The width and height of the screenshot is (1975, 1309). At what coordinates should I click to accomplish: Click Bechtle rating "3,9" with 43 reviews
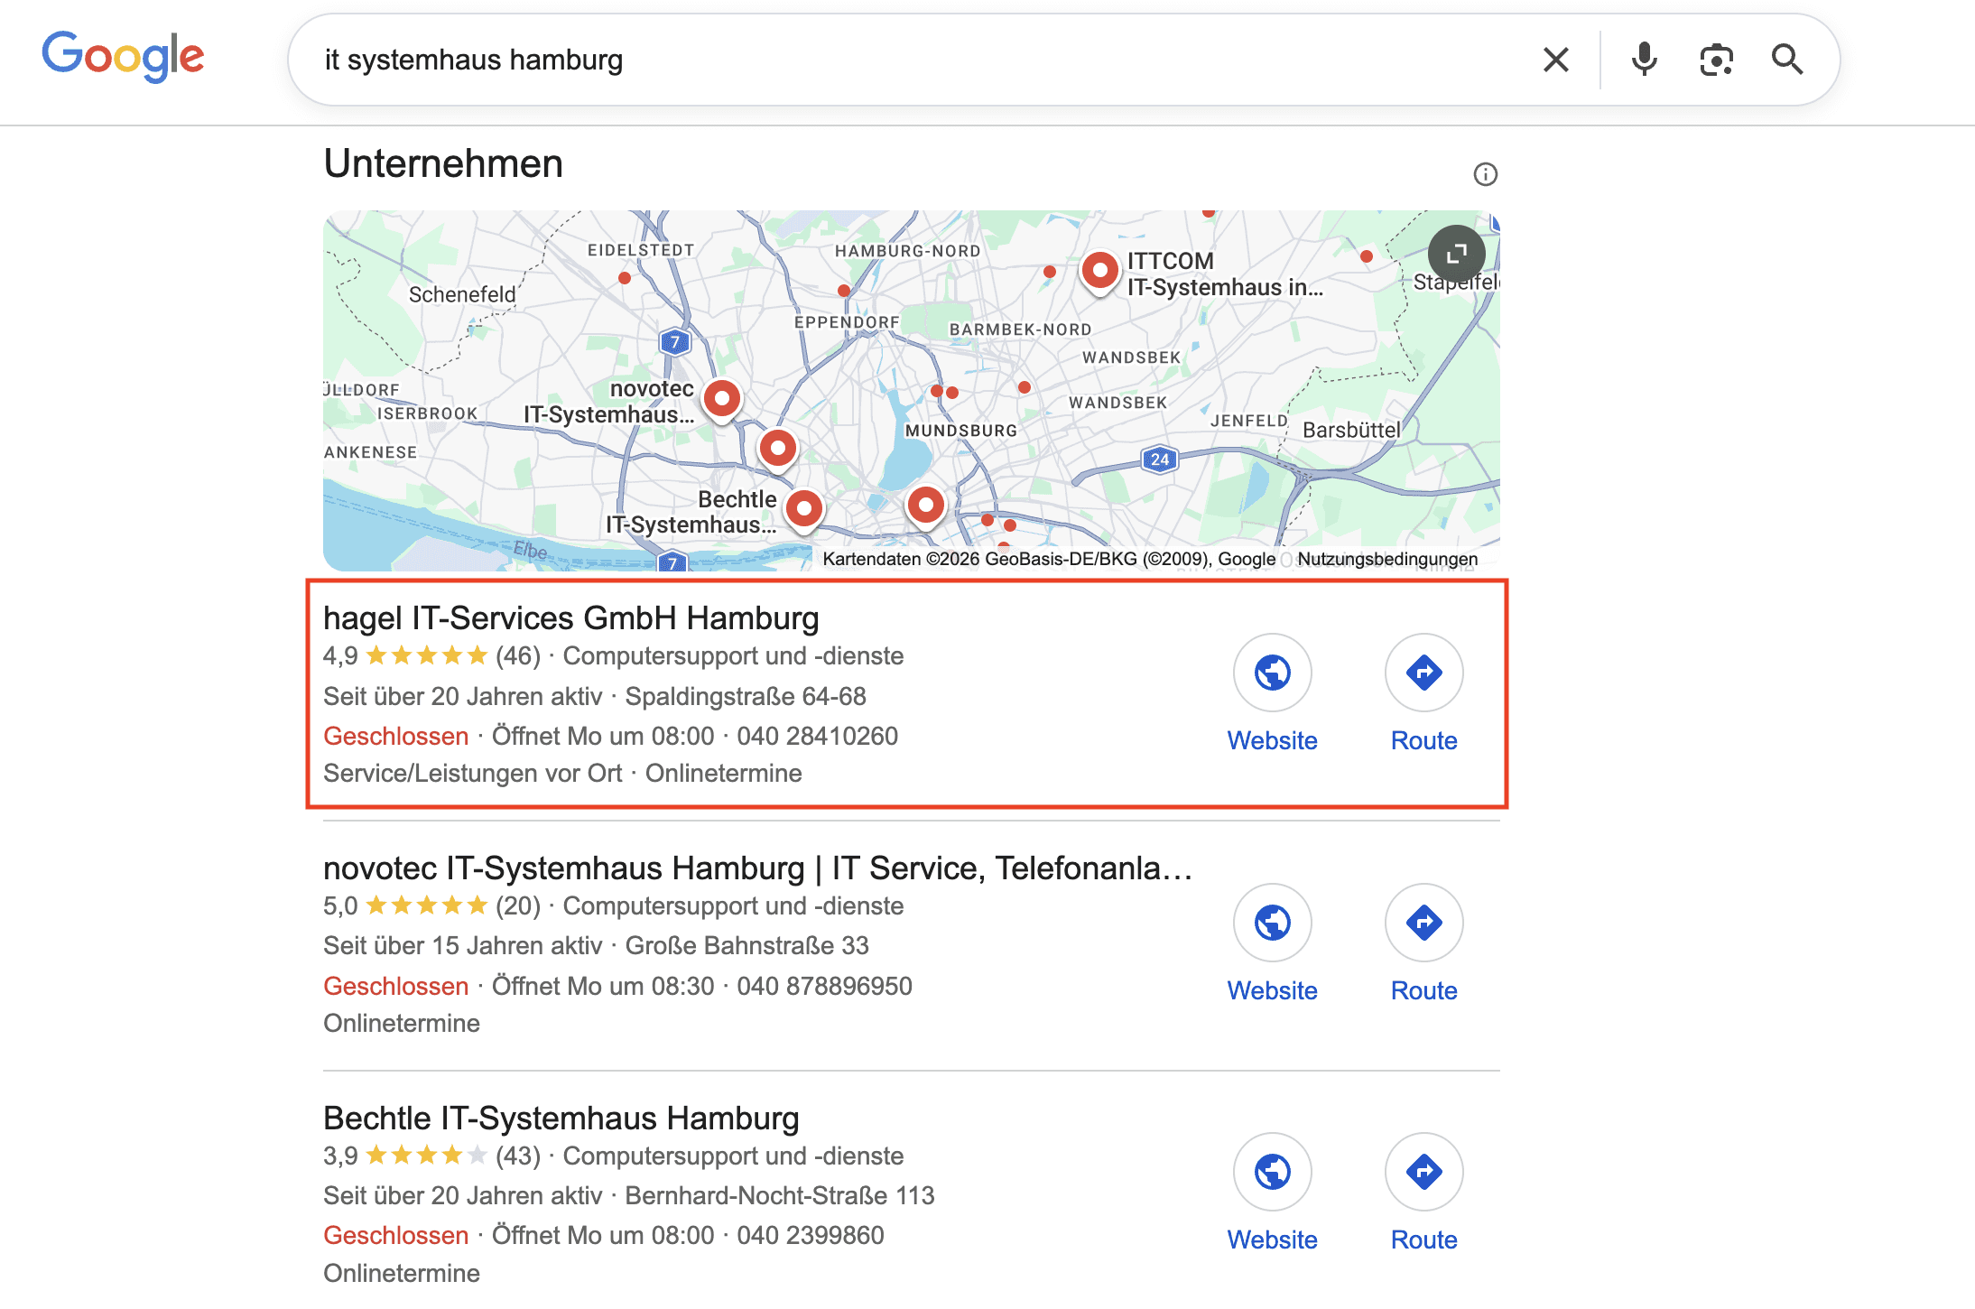(x=431, y=1156)
